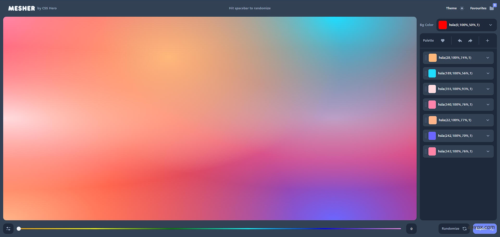Expand the hsla(189,100%,56%,1) color options

[x=488, y=73]
